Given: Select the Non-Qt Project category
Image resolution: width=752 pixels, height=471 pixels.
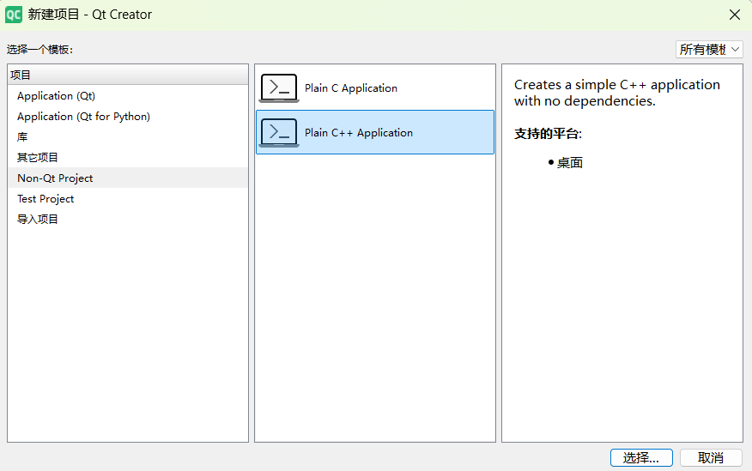Looking at the screenshot, I should 128,178.
